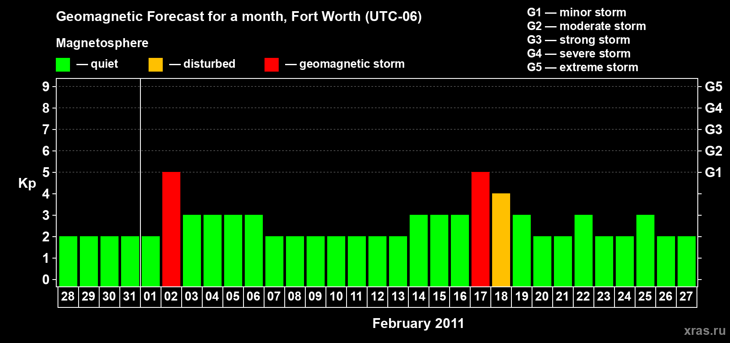730x343 pixels.
Task: Click the orange disturbed legend swatch
Action: (x=155, y=65)
